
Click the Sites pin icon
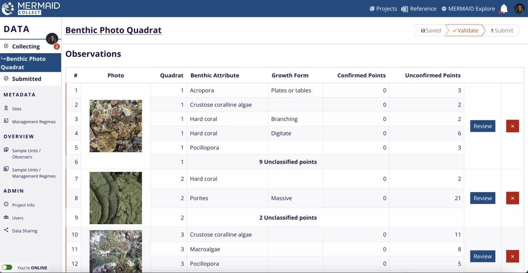tap(6, 108)
